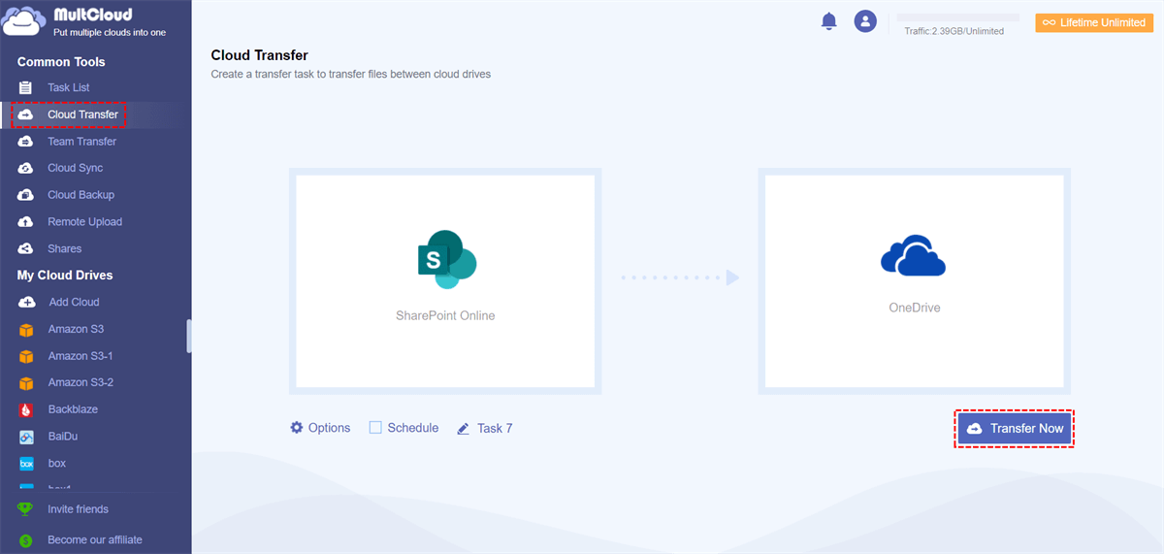Click the Amazon S3 drive icon
1164x554 pixels.
(x=26, y=330)
